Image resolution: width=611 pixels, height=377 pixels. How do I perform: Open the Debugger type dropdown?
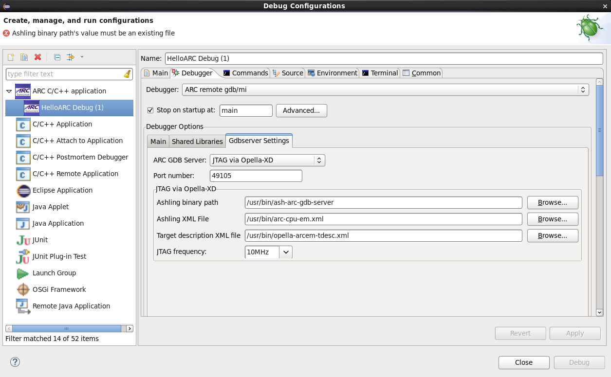[x=386, y=90]
